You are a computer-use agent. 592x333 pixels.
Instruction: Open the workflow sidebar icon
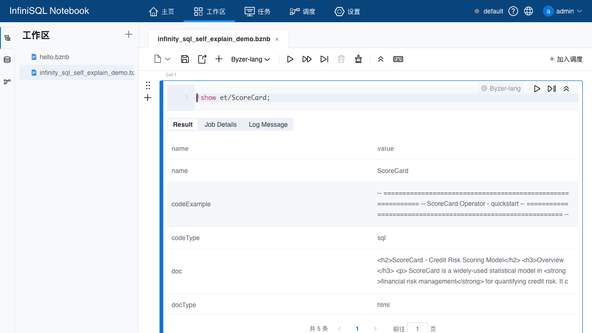[x=7, y=81]
